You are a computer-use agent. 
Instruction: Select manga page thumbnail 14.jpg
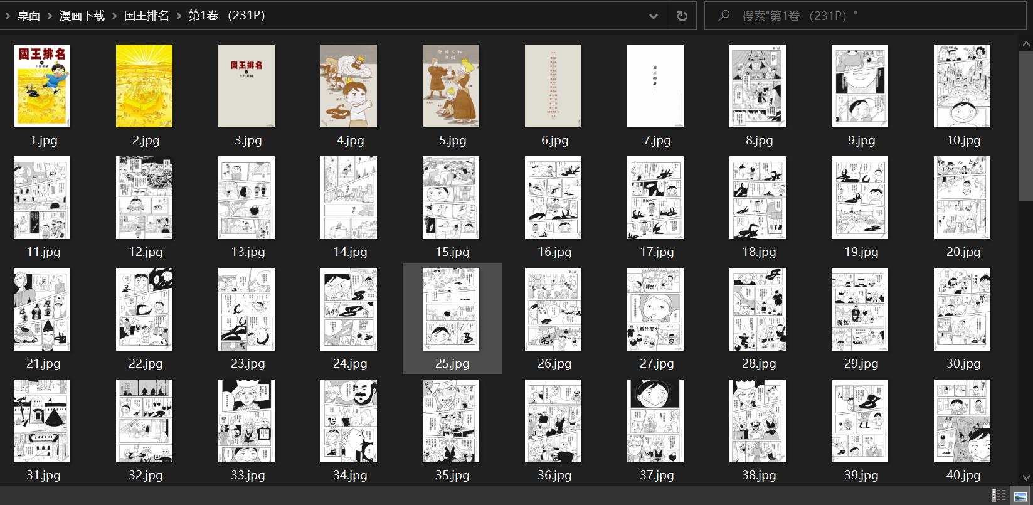(349, 198)
